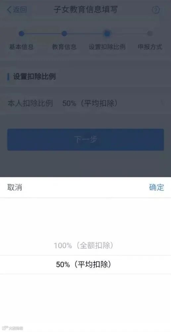
Task: Choose 100%（全额扣除）option in picker
Action: pyautogui.click(x=84, y=246)
